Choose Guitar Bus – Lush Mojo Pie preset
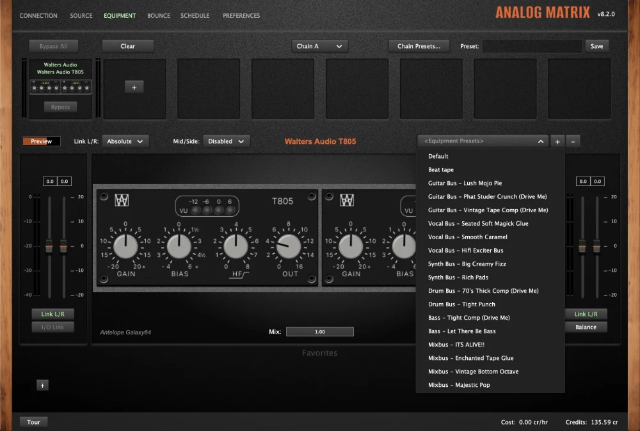This screenshot has height=431, width=640. (490, 183)
